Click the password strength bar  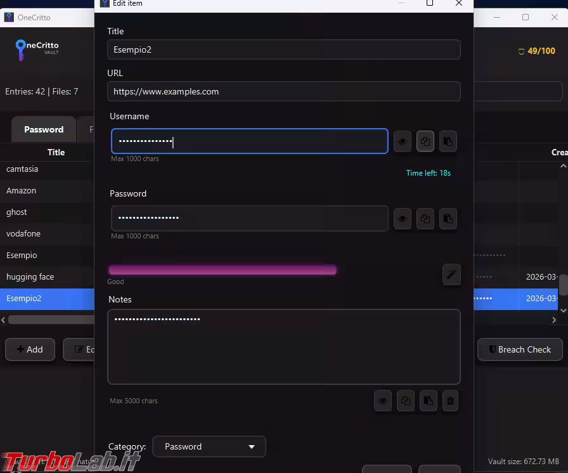pos(222,271)
